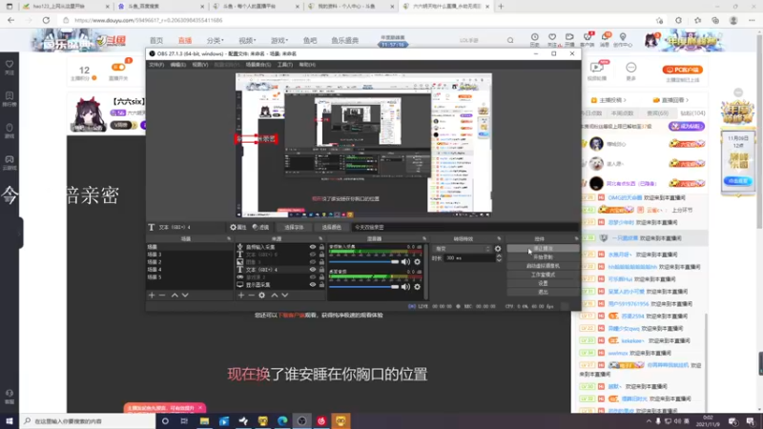Toggle lock on 显示器采集 source
Image resolution: width=763 pixels, height=429 pixels.
[x=321, y=284]
